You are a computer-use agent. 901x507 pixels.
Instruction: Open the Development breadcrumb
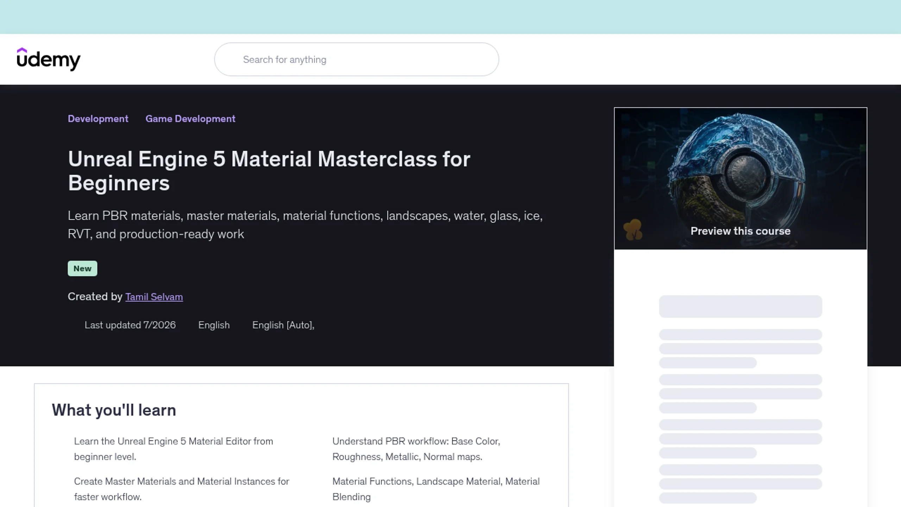coord(98,119)
